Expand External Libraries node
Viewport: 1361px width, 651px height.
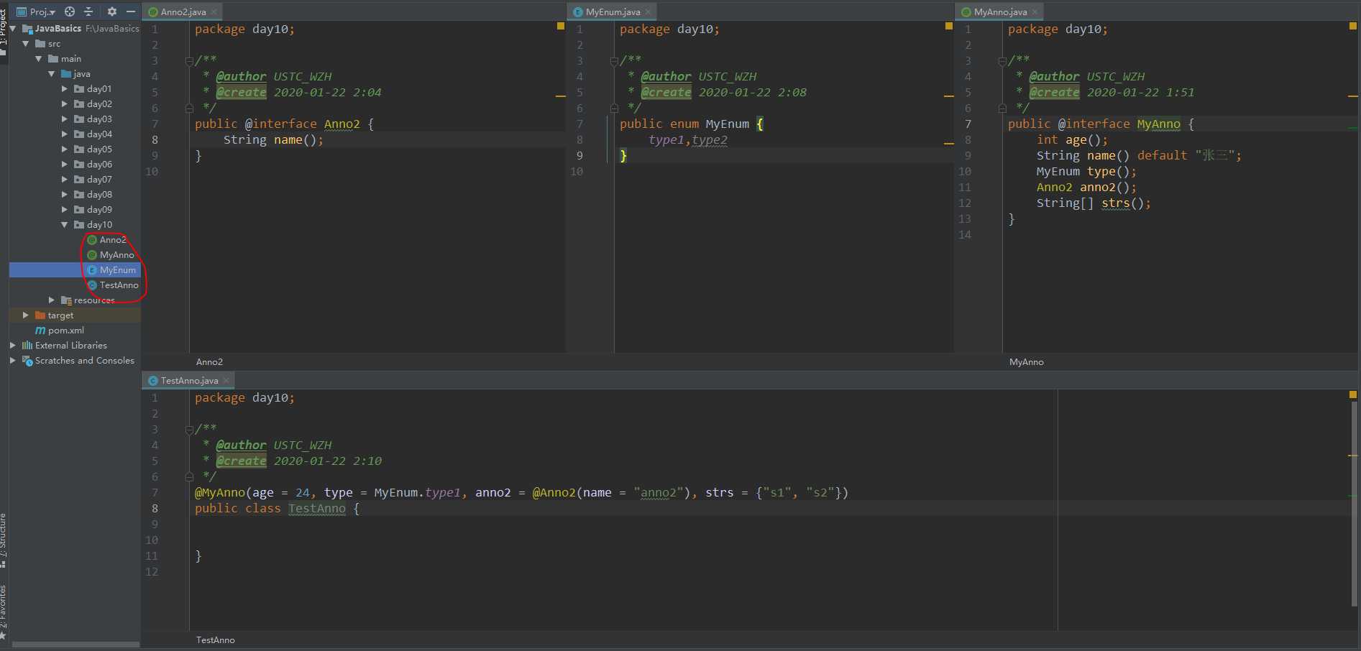(x=13, y=345)
